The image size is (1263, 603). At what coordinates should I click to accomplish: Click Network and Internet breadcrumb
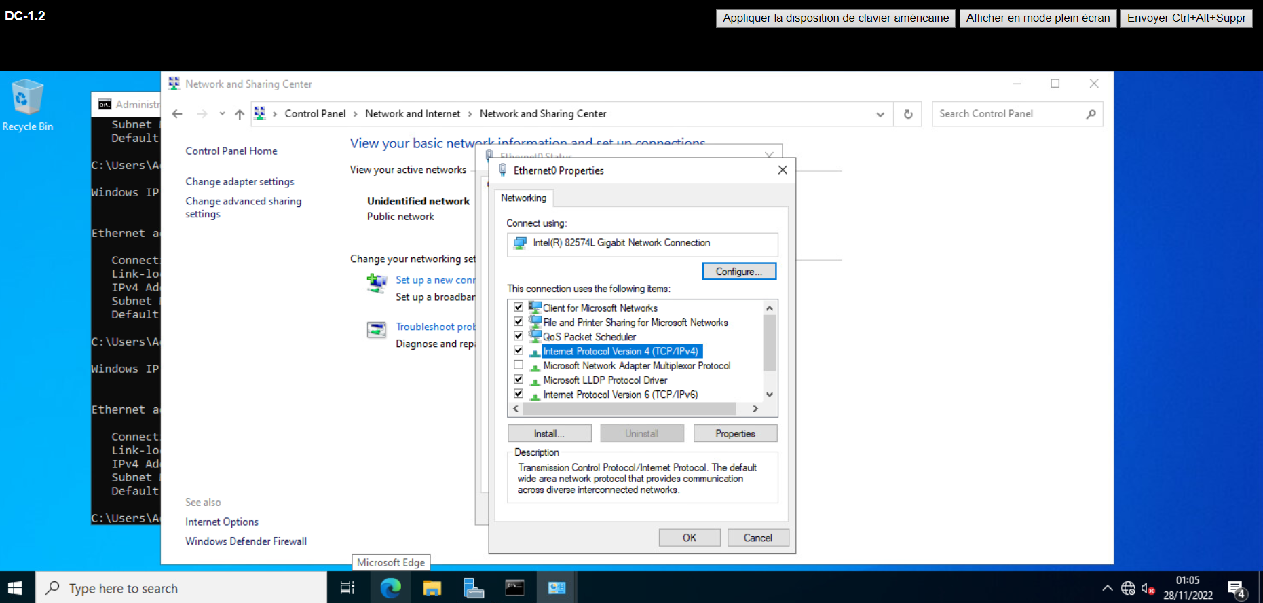(x=413, y=114)
